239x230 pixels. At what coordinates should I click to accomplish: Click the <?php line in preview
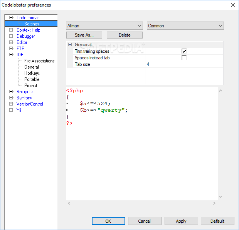[x=74, y=91]
